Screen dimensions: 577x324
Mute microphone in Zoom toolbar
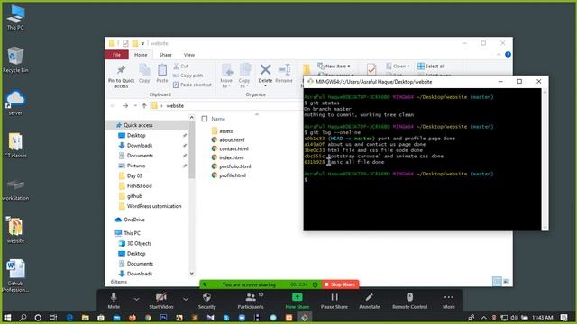(x=114, y=300)
